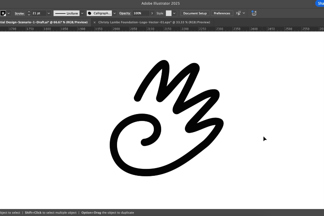Select the Uniform variable width profile box

(67, 13)
